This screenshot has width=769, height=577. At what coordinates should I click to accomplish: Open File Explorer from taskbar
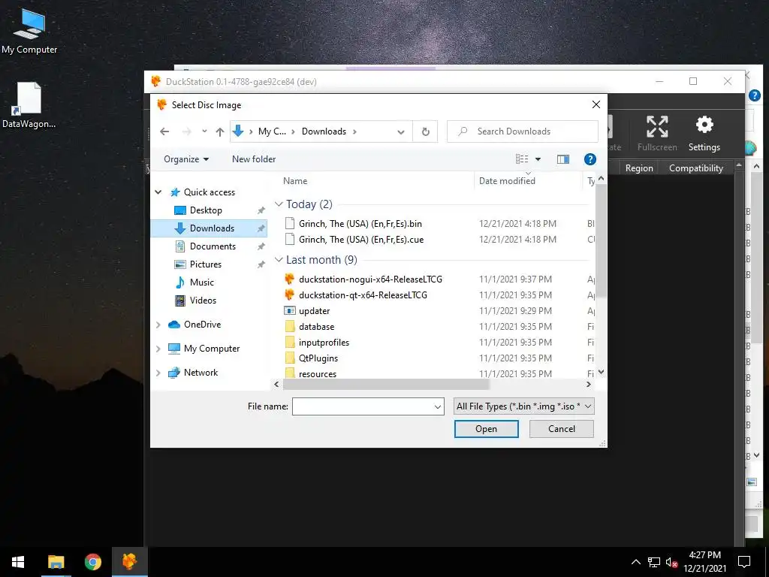[x=56, y=562]
